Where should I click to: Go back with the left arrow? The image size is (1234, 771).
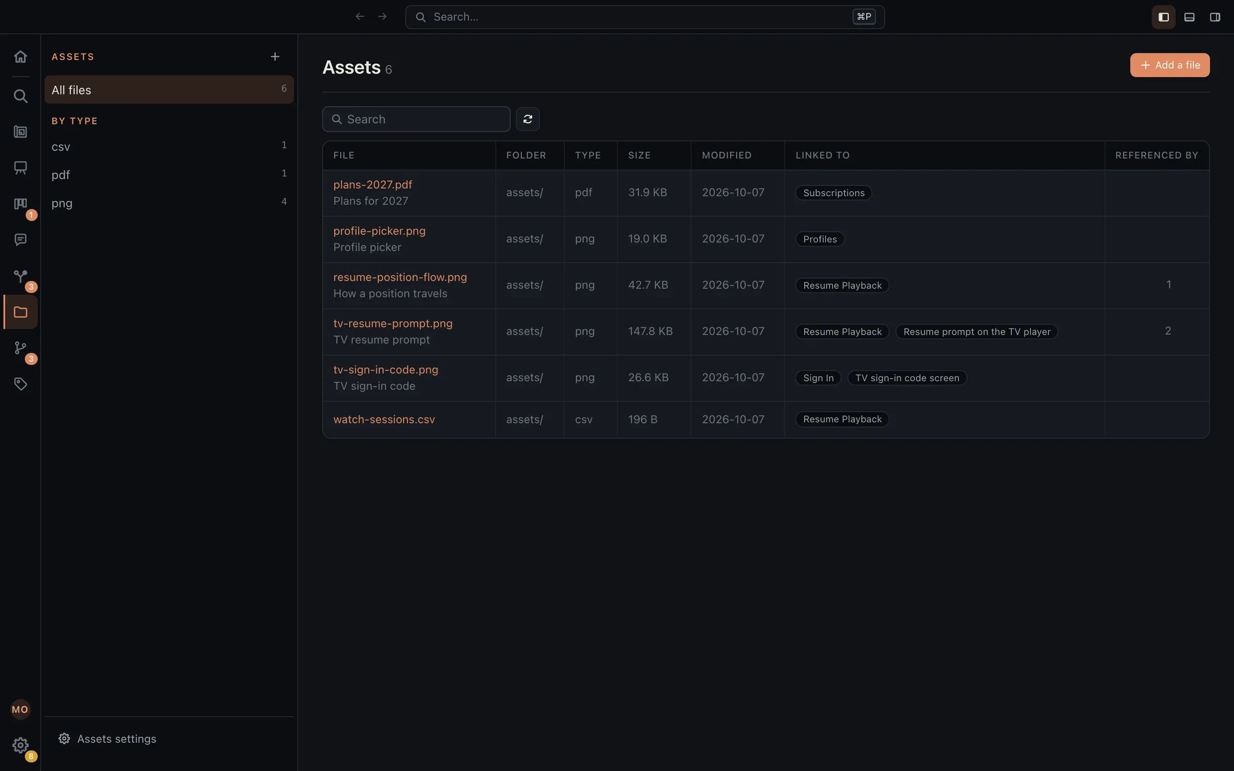point(360,17)
